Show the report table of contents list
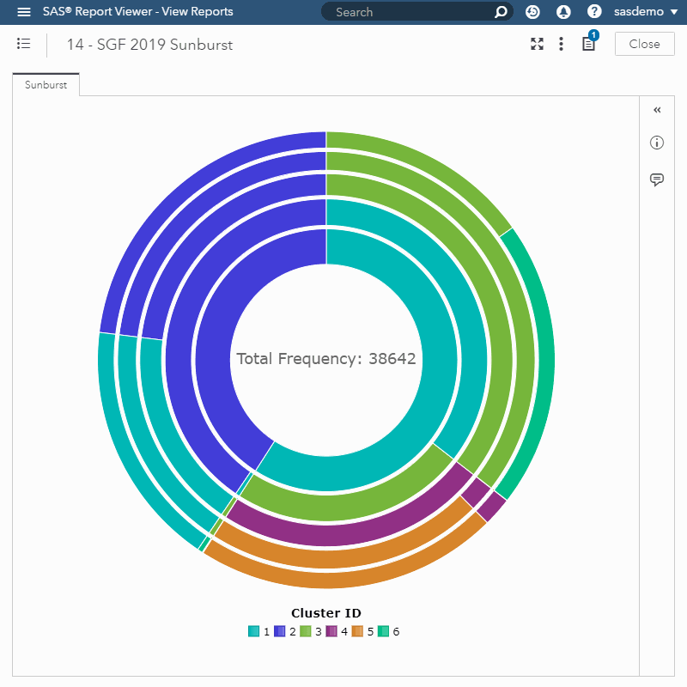687x687 pixels. point(24,44)
